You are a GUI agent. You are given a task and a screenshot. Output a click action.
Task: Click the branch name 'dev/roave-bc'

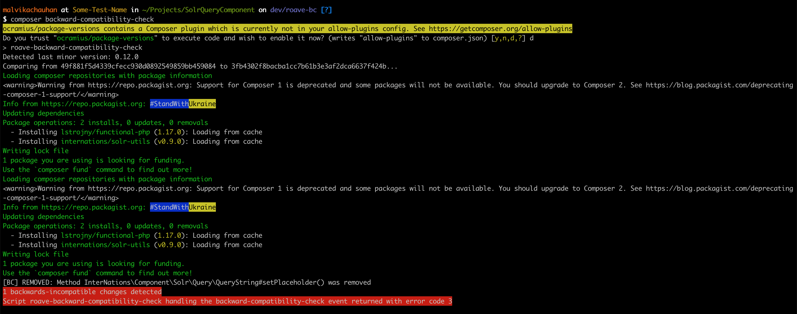[x=293, y=10]
